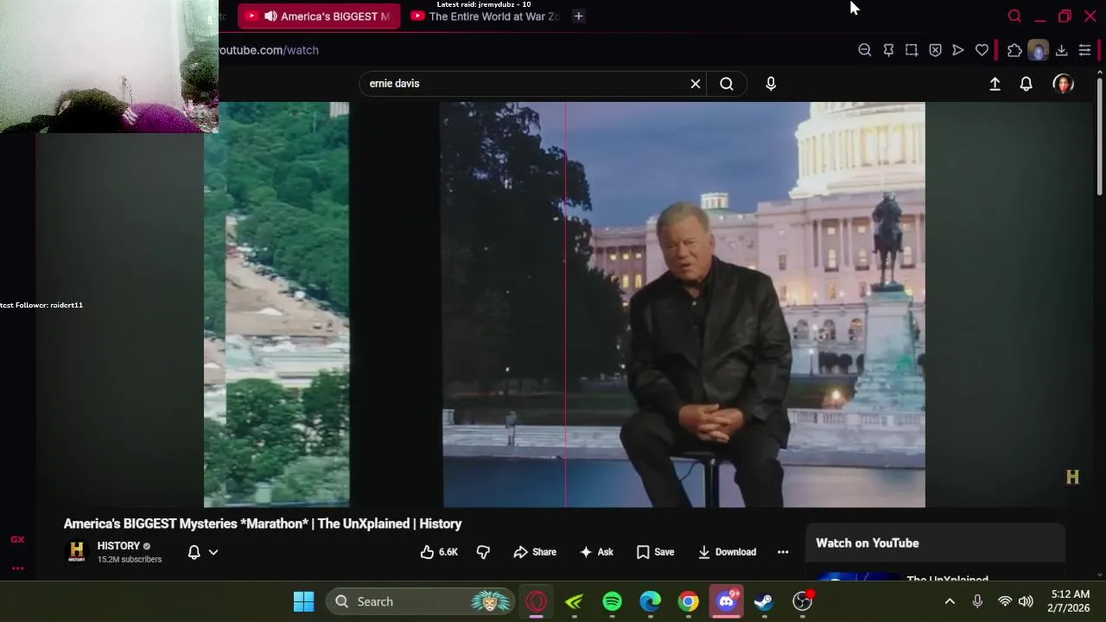Viewport: 1106px width, 622px height.
Task: Switch to The Entire World at War tab
Action: coord(486,16)
